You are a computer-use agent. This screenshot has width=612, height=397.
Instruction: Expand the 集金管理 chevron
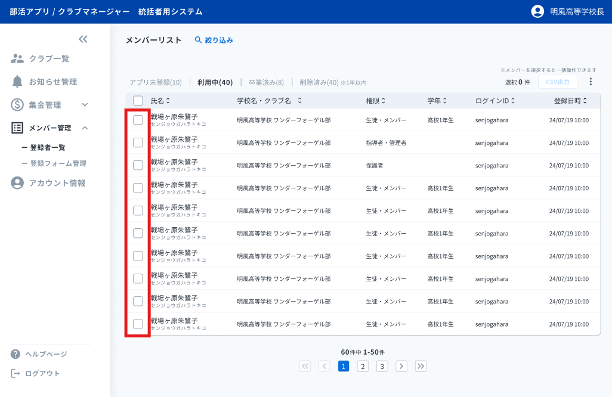pos(85,104)
